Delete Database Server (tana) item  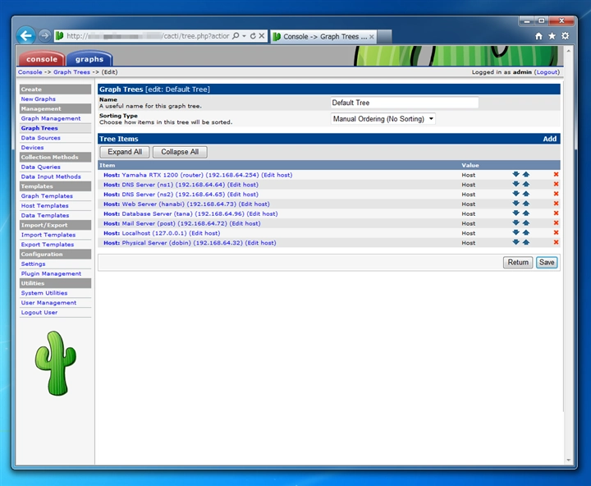tap(556, 213)
